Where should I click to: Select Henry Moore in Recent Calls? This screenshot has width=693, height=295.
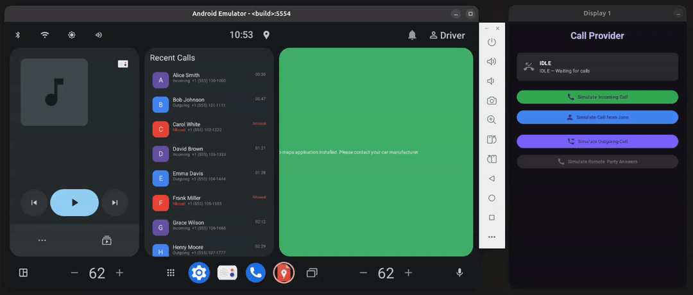(x=209, y=249)
